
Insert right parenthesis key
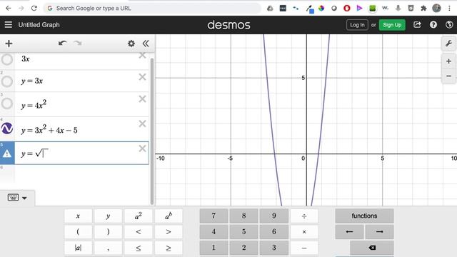pos(108,231)
